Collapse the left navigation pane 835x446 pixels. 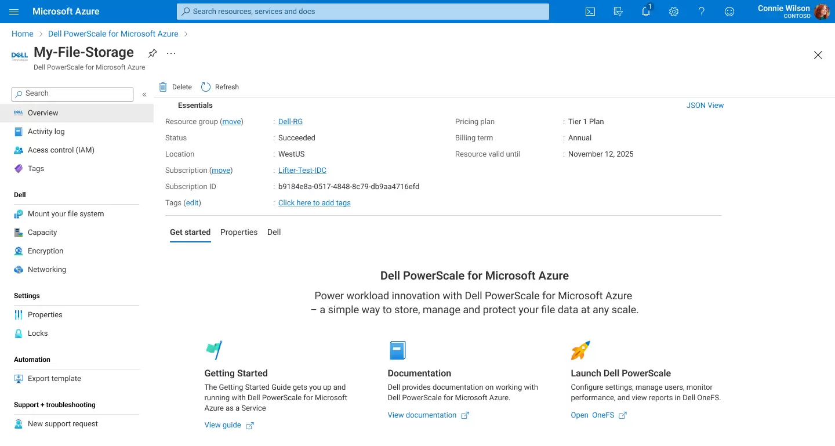(144, 94)
